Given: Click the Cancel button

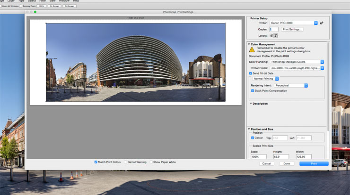Looking at the screenshot, I should [266, 163].
